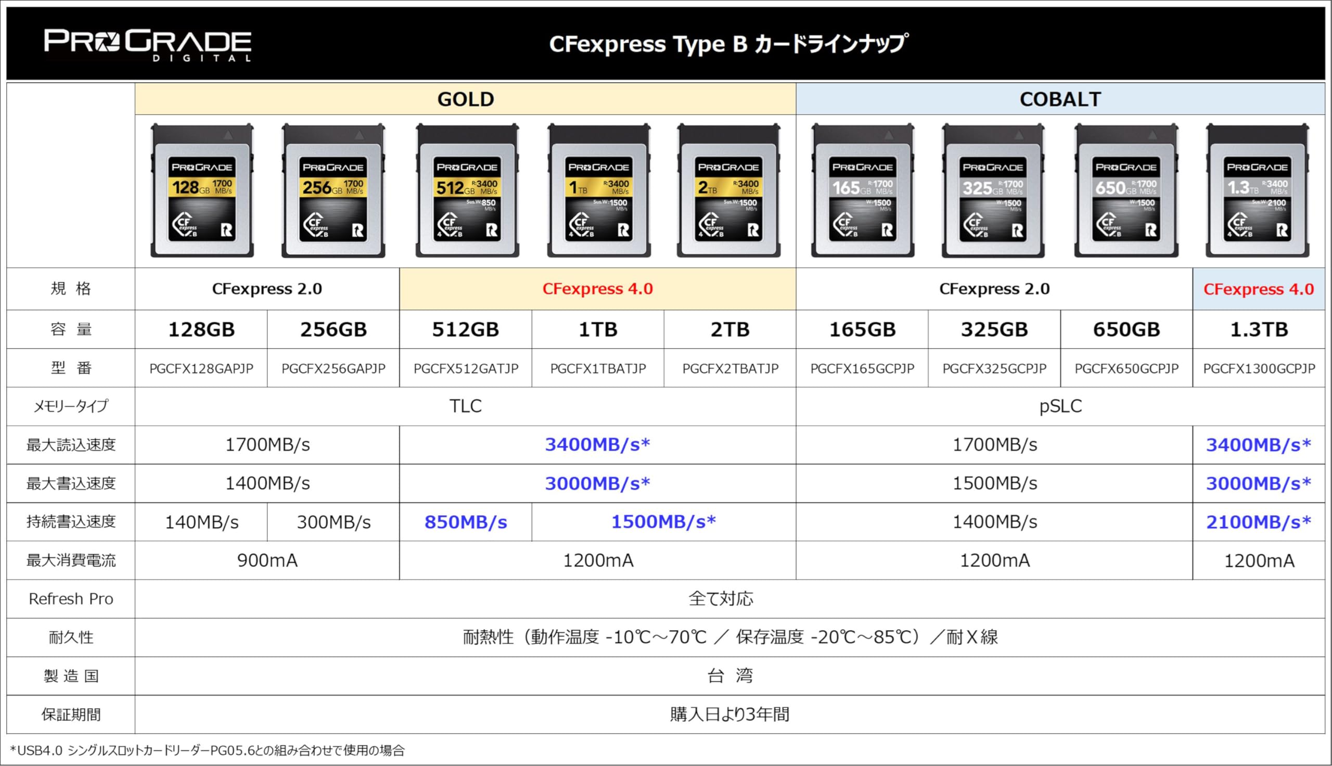This screenshot has width=1332, height=766.
Task: Click the Refresh Pro row label
Action: click(71, 599)
